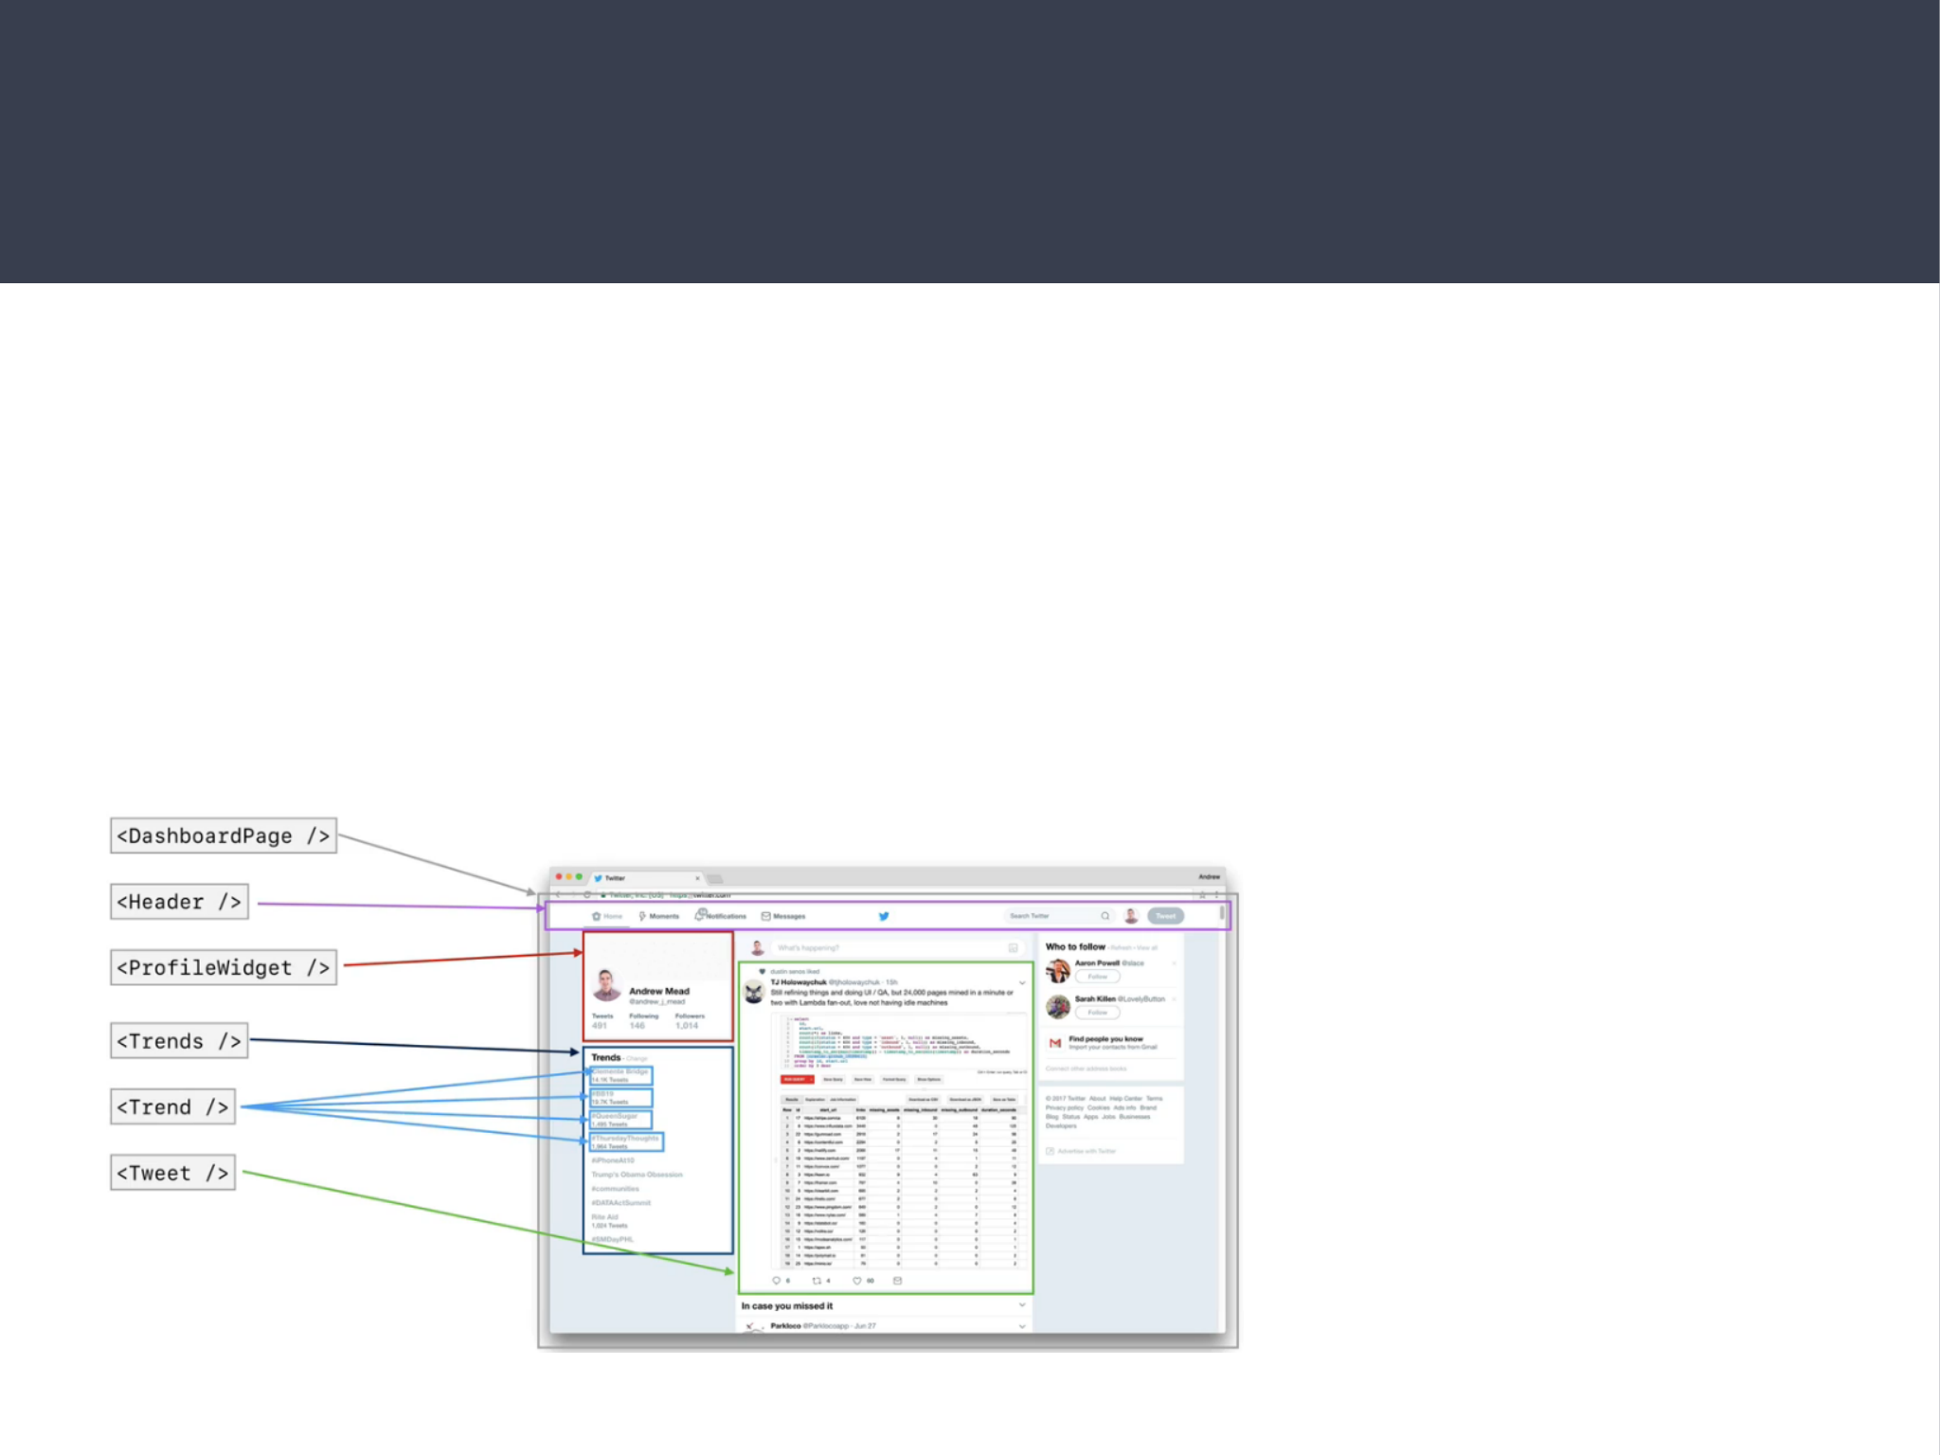
Task: Open the Notifications tab
Action: (722, 916)
